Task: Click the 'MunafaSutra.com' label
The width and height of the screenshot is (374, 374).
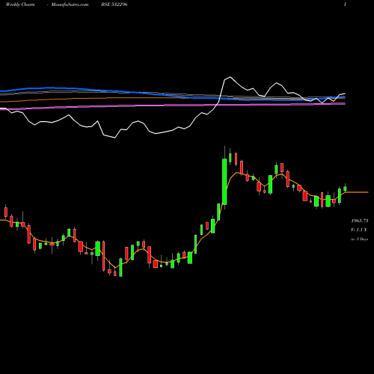Action: click(70, 4)
